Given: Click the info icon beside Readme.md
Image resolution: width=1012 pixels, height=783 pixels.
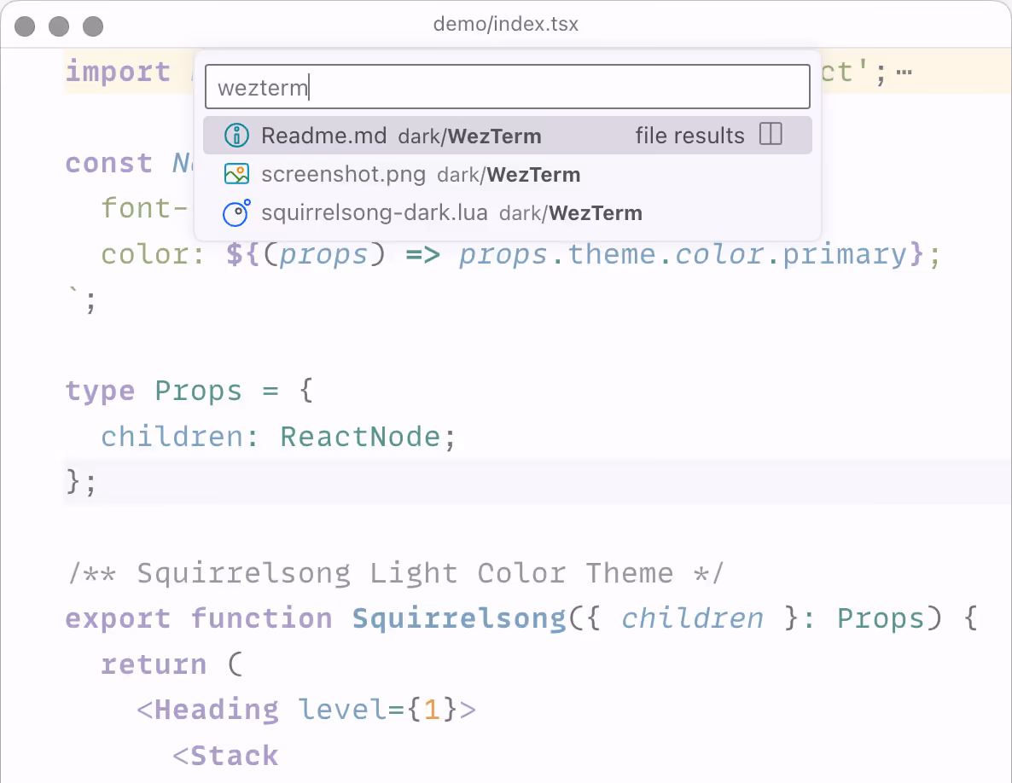Looking at the screenshot, I should point(236,135).
